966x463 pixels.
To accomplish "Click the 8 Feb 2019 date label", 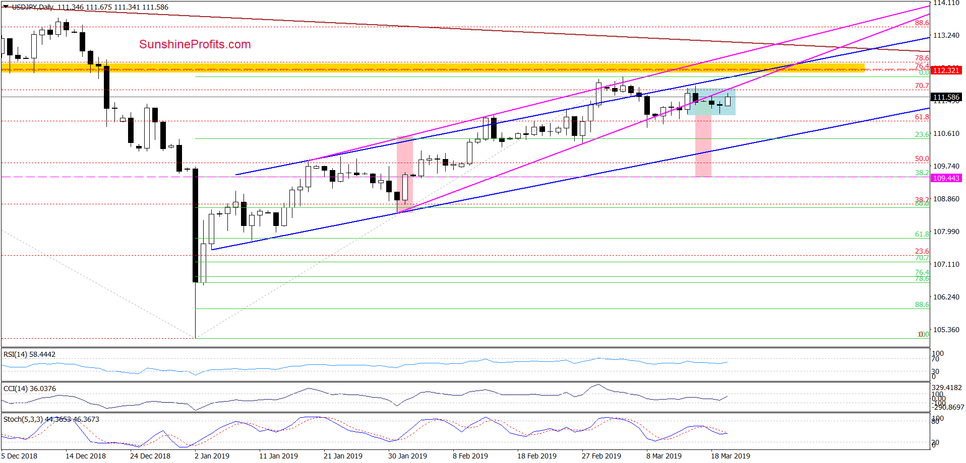I will tap(470, 456).
